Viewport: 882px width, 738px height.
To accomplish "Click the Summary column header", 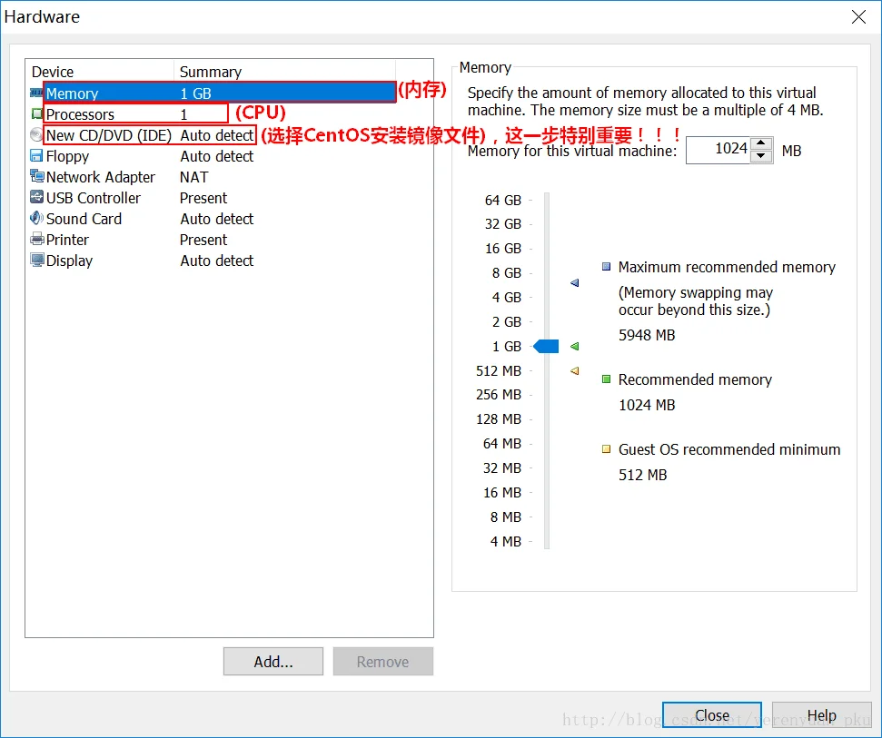I will 211,72.
